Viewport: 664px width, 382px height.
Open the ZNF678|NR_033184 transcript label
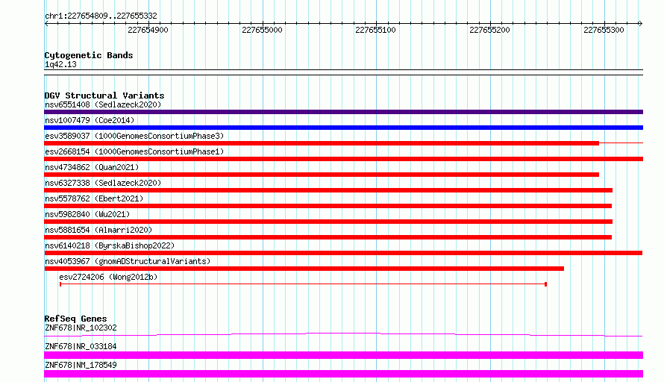click(x=81, y=346)
